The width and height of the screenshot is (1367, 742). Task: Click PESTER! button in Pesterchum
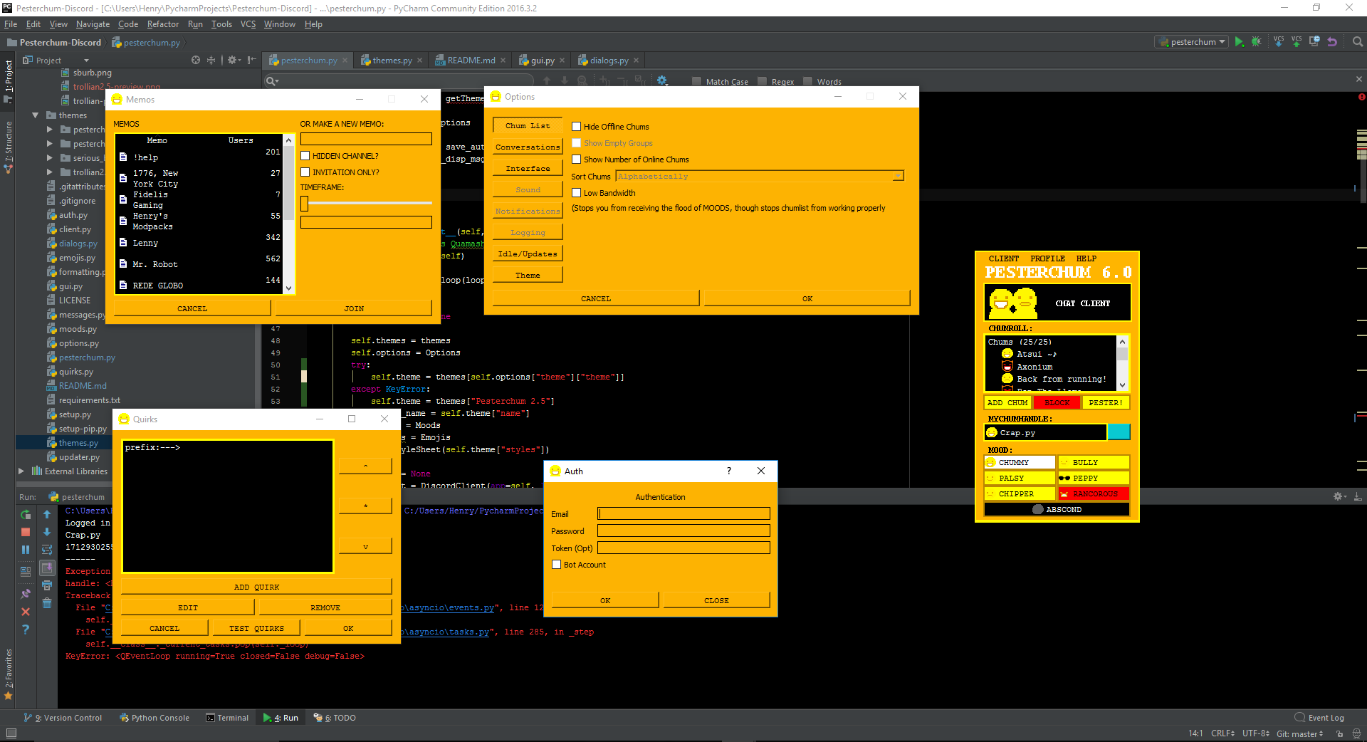point(1106,402)
